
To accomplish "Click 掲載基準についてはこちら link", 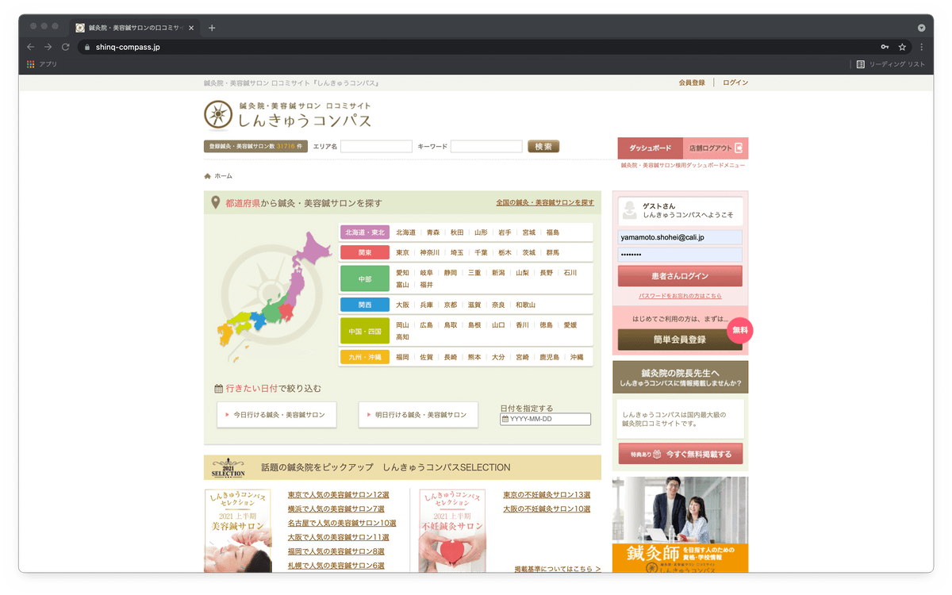I will (558, 569).
